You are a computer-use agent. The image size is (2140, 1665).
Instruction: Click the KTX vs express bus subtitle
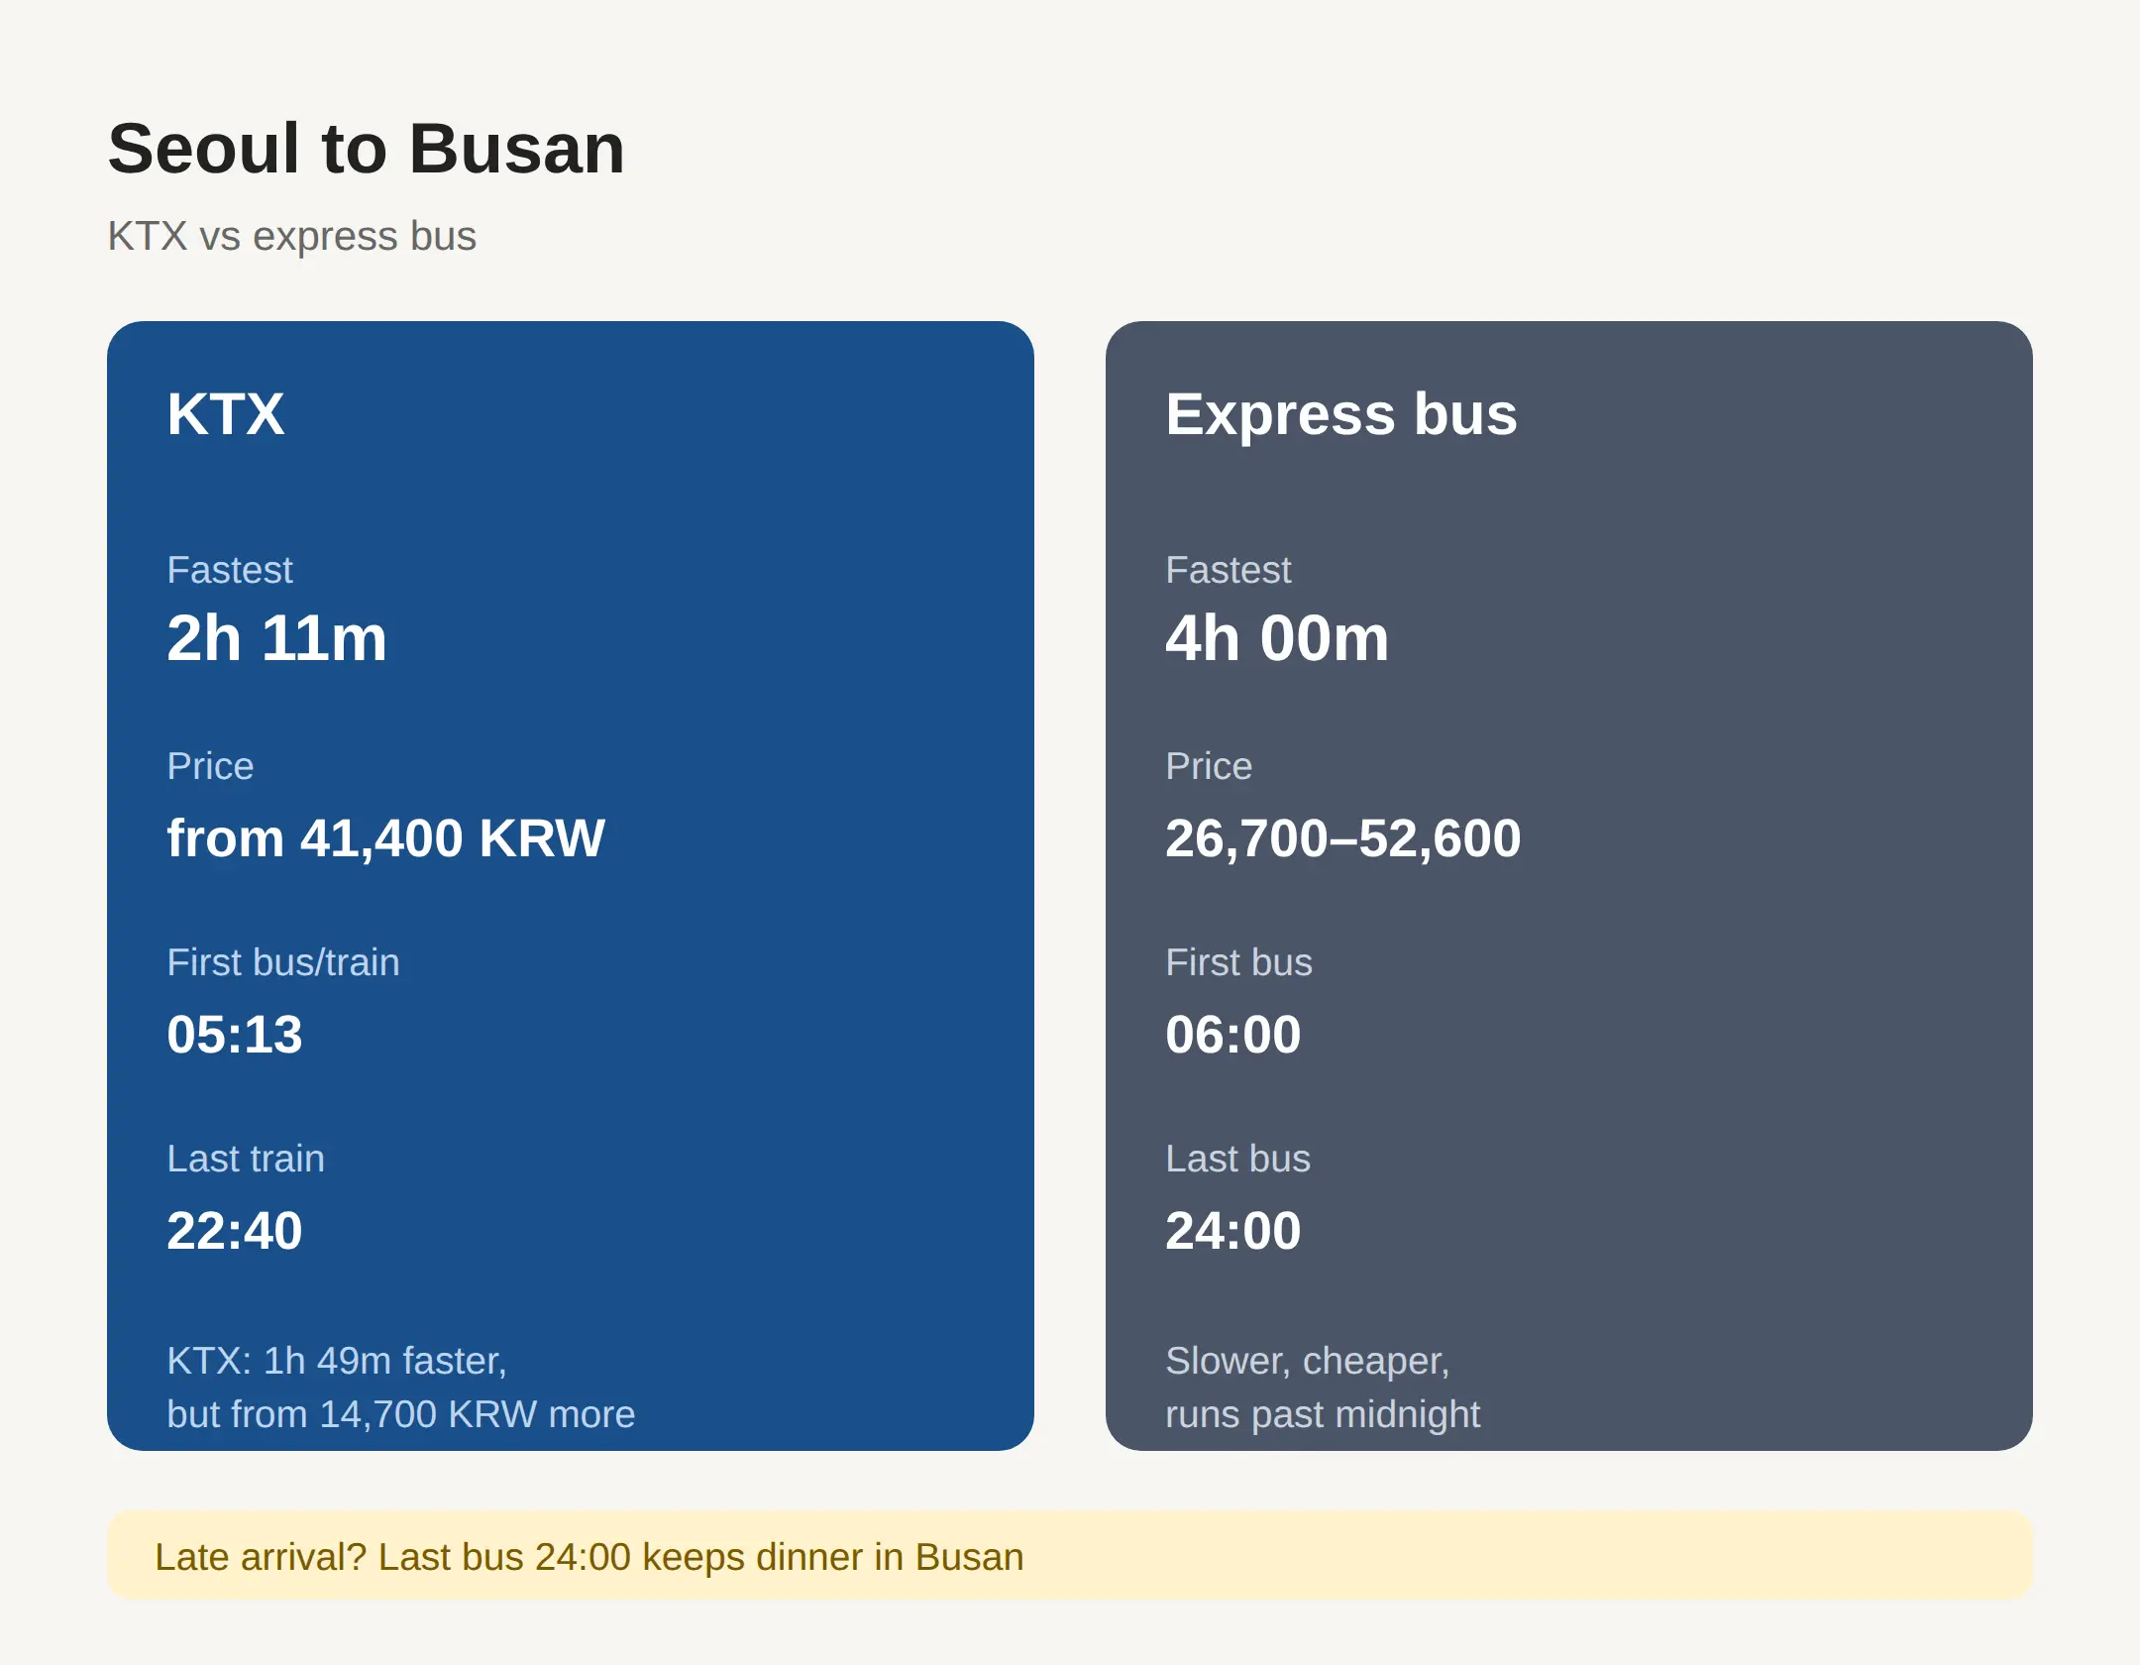(292, 237)
